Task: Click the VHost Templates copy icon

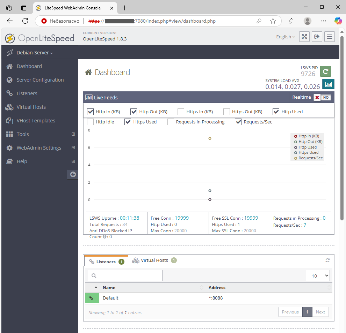Action: click(9, 121)
